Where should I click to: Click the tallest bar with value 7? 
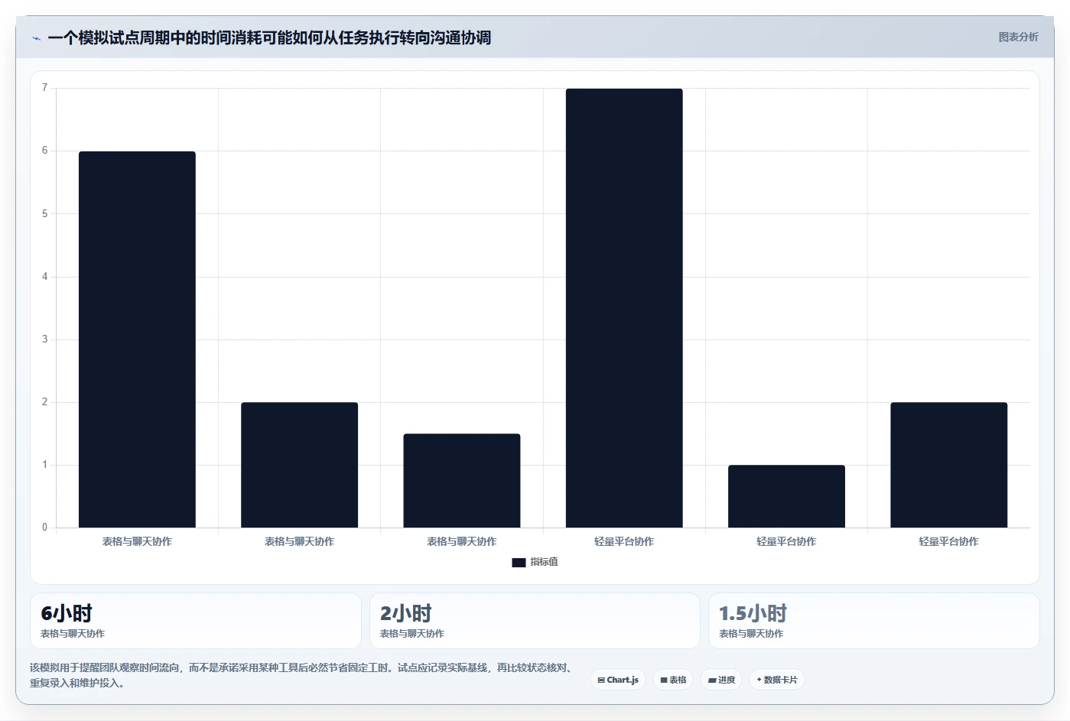coord(624,308)
